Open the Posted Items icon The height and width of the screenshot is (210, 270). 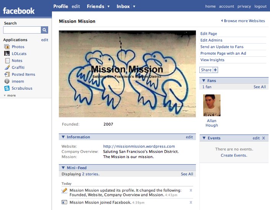pyautogui.click(x=7, y=74)
